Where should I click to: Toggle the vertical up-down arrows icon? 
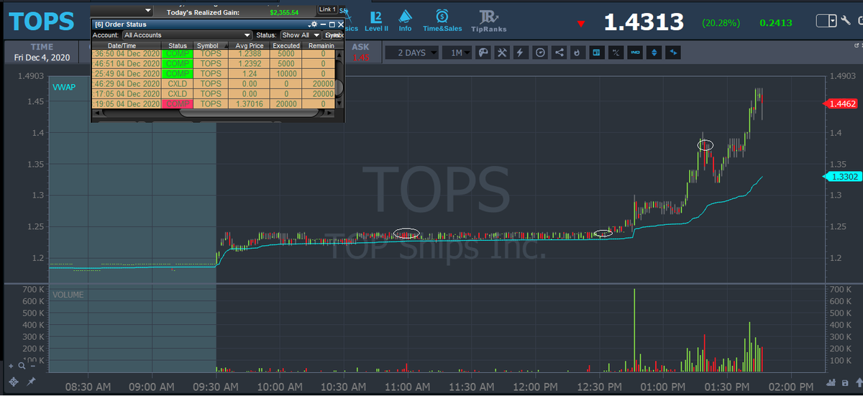tap(654, 52)
